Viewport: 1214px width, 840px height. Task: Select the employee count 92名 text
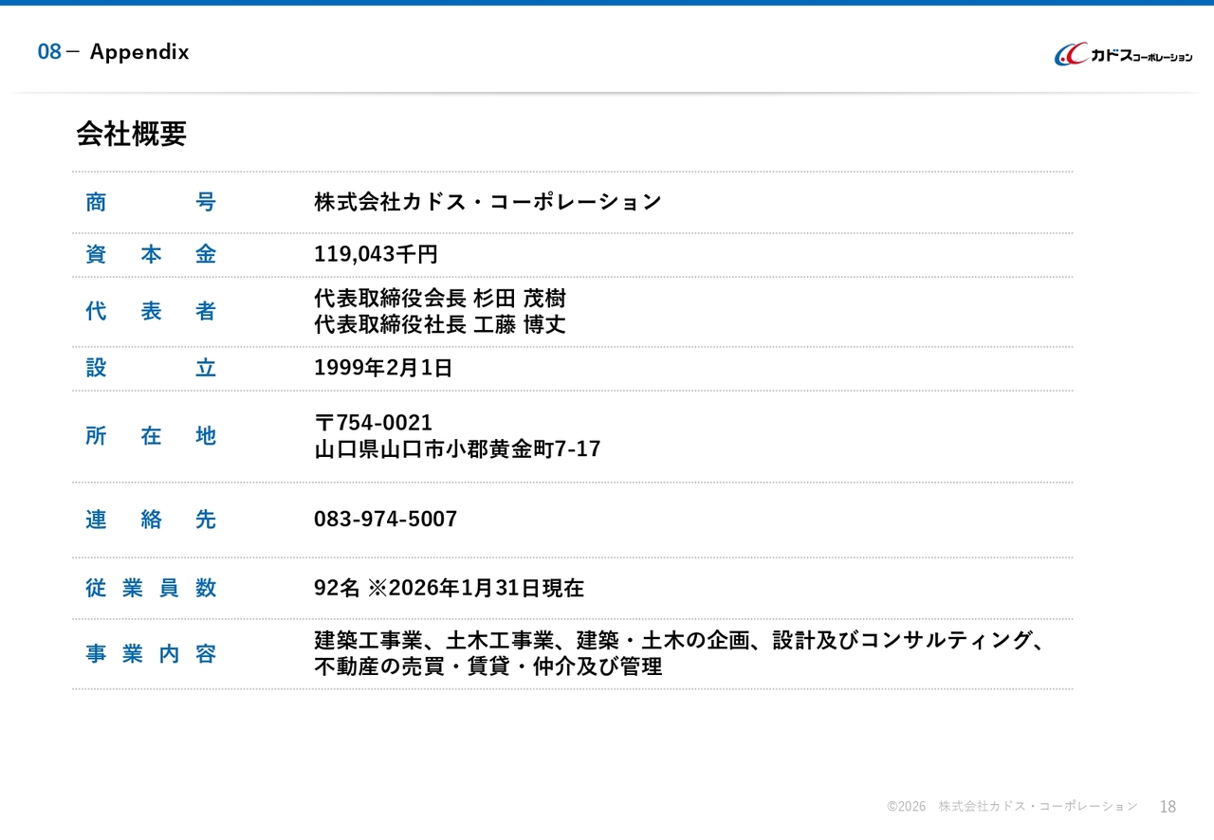coord(337,588)
